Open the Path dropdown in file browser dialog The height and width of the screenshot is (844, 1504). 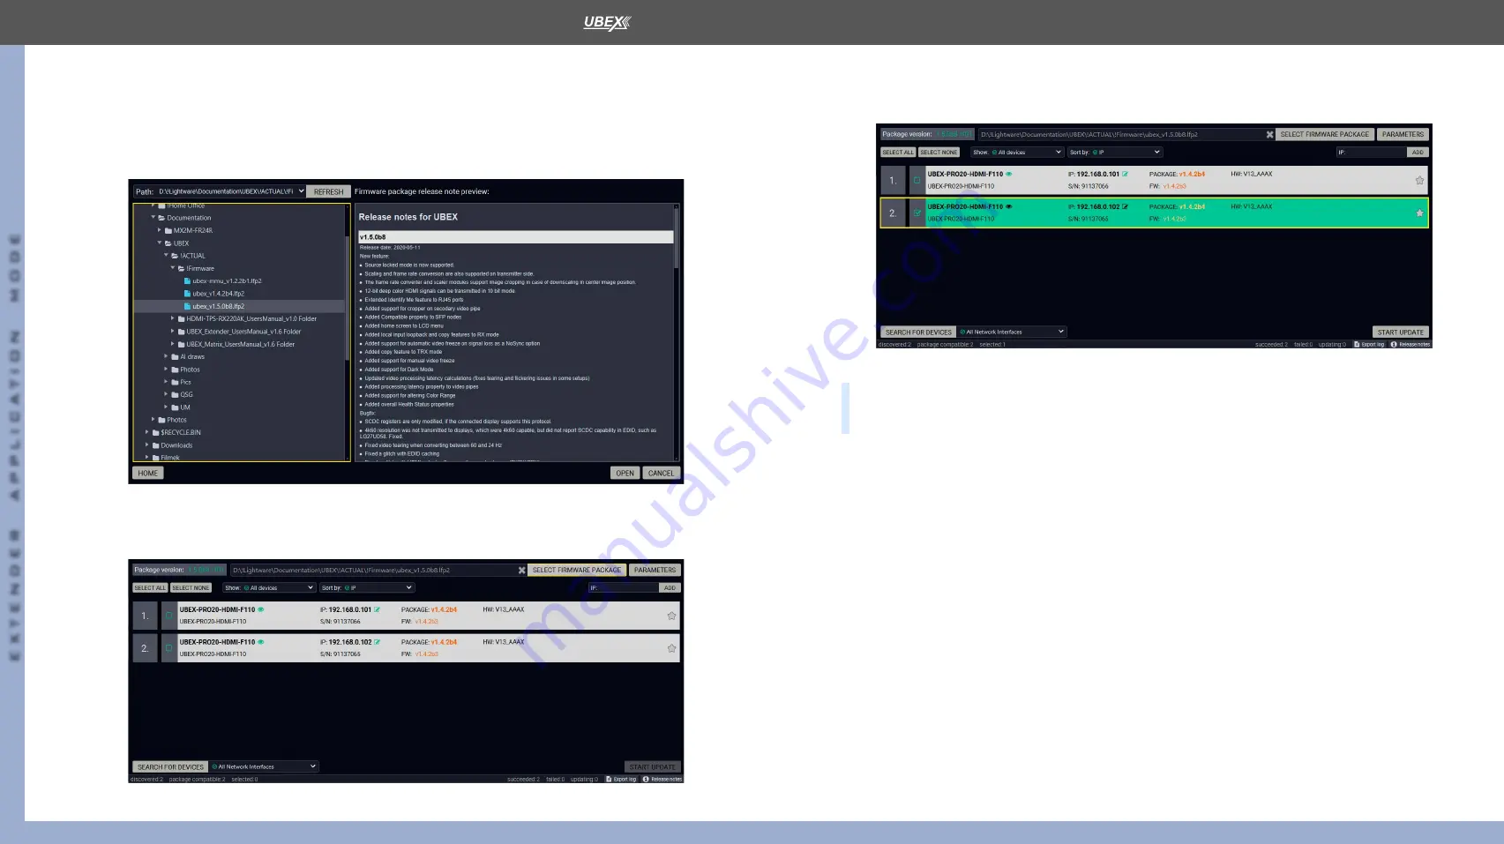pyautogui.click(x=301, y=191)
